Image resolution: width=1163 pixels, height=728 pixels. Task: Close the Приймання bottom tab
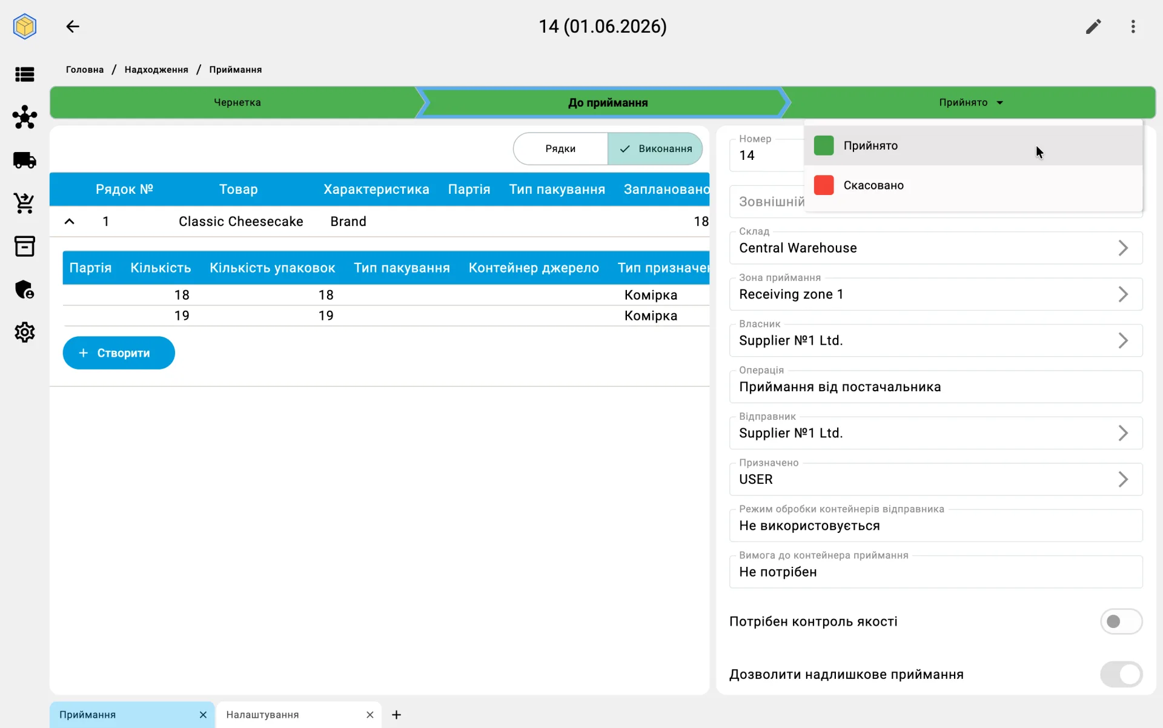click(203, 715)
